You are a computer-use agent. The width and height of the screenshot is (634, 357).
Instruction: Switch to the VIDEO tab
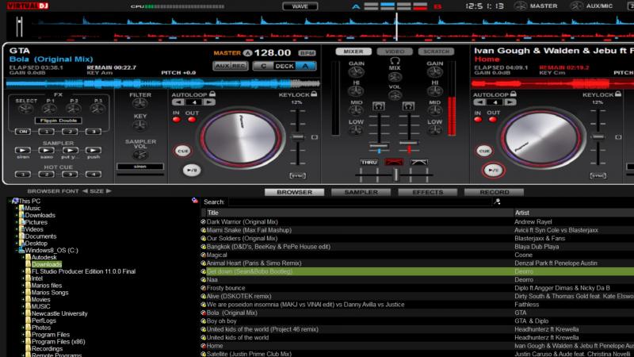(x=395, y=52)
